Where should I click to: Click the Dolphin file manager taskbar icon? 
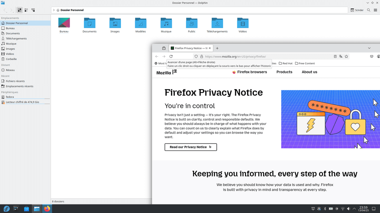point(37,209)
